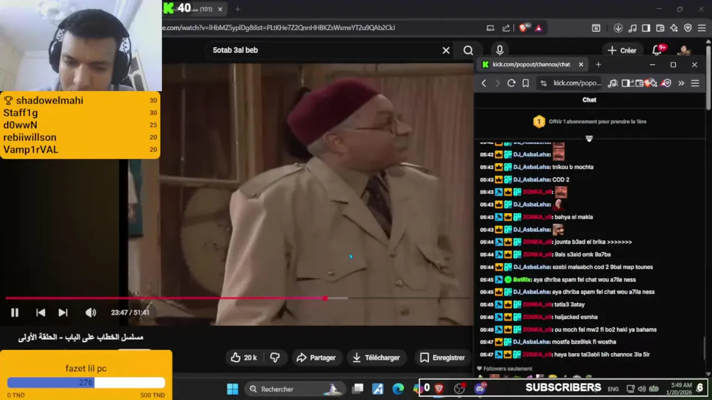Click 'Followers seulement' chat notice

pyautogui.click(x=507, y=369)
